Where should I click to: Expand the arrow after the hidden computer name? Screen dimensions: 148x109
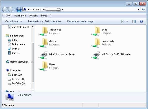pos(62,9)
